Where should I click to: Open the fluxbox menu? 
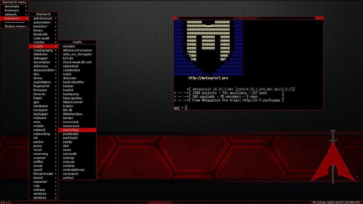pos(14,26)
